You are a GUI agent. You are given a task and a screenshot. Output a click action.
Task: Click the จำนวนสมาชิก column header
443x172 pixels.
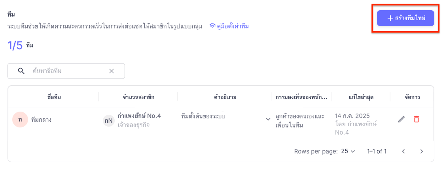[x=138, y=97]
